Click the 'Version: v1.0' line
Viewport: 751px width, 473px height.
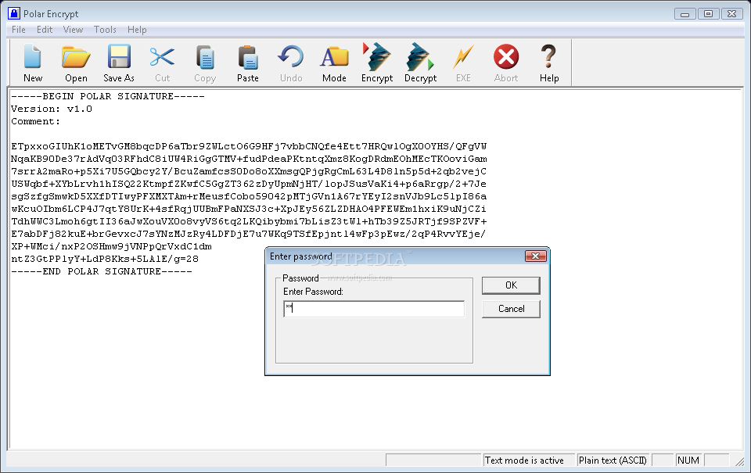(x=52, y=109)
